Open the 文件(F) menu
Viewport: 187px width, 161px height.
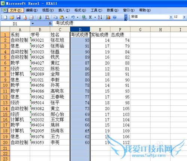click(x=16, y=10)
